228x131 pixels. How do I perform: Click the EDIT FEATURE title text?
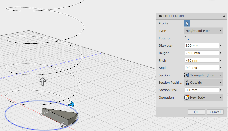174,16
